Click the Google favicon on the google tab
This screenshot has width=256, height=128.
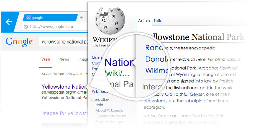tap(28, 18)
